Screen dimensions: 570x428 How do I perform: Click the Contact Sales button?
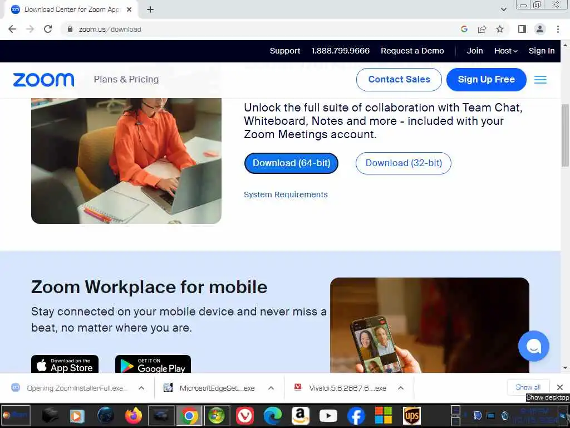pos(399,79)
